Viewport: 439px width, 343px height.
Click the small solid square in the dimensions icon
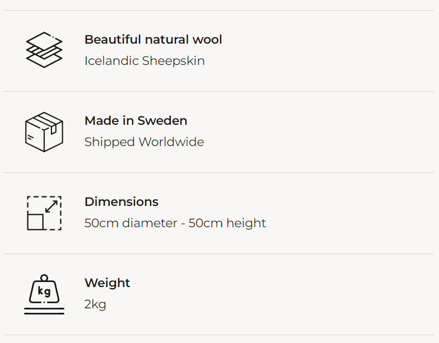point(36,222)
